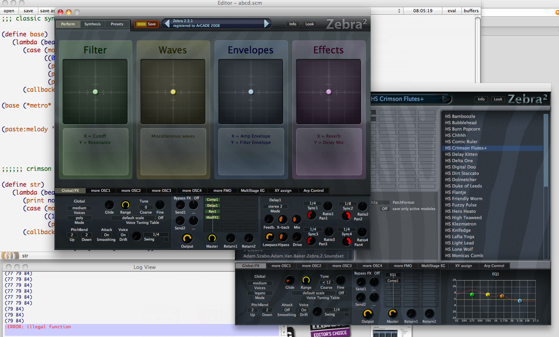This screenshot has height=337, width=559.
Task: Click yellow EQ1 node 1 in Crimson Flutes window
Action: pos(487,295)
